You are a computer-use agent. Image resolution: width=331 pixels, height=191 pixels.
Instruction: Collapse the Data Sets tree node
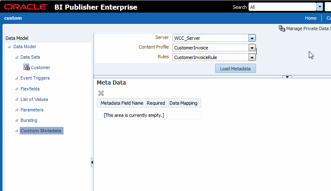16,57
